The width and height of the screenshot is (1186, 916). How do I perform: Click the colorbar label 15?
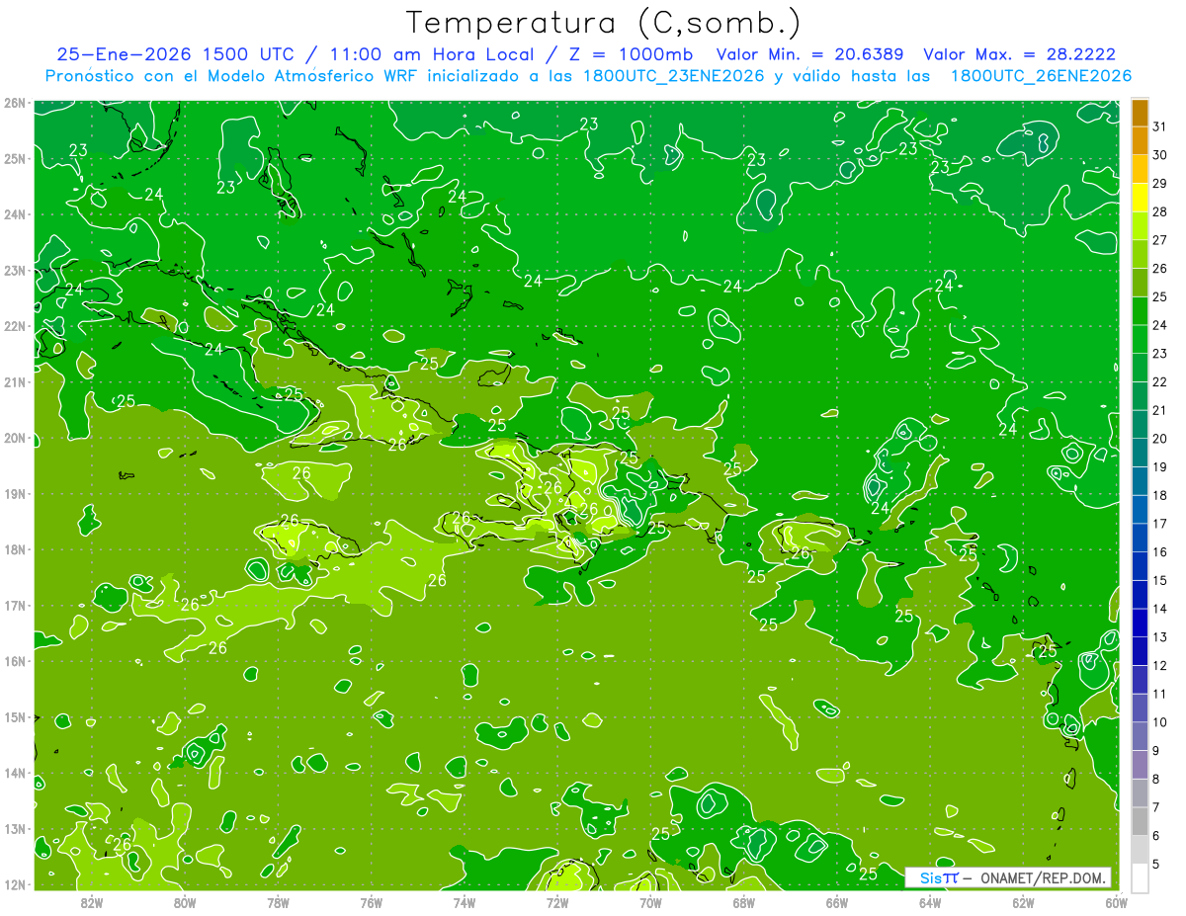tap(1159, 580)
